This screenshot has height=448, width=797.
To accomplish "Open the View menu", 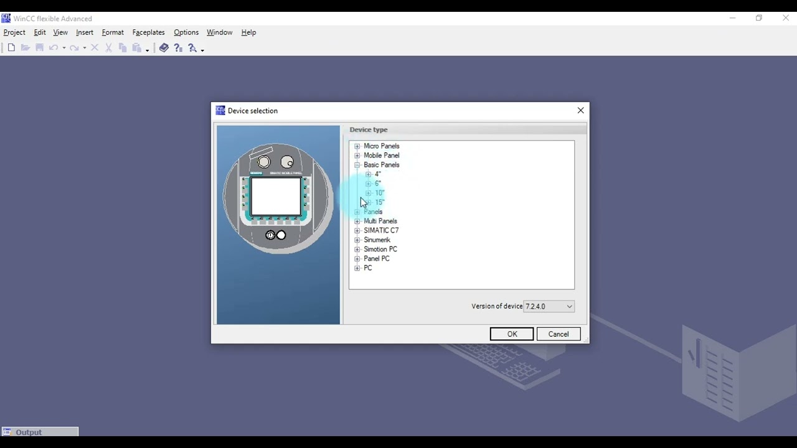I will [60, 32].
